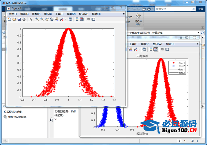Open 桌面(D) menu in second figure window
207x145 pixels.
(145, 44)
